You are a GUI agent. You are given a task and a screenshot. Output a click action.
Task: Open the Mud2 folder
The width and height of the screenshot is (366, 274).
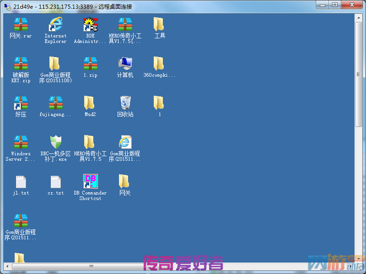click(90, 103)
